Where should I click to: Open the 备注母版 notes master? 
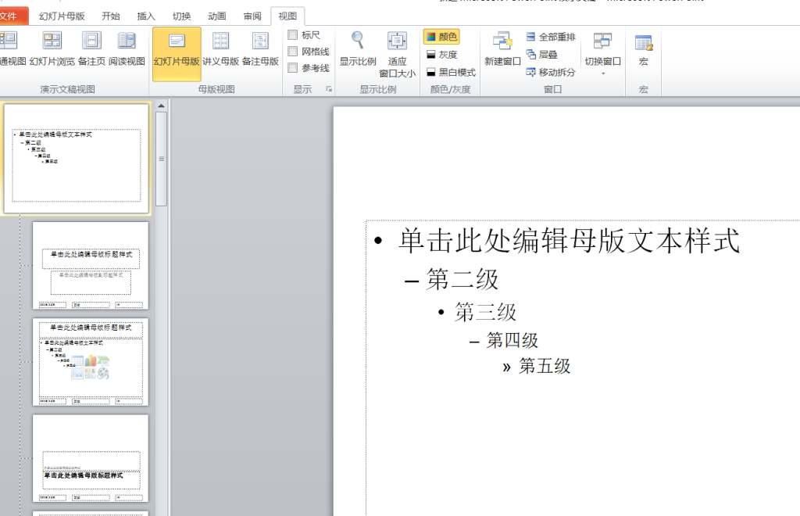point(260,49)
